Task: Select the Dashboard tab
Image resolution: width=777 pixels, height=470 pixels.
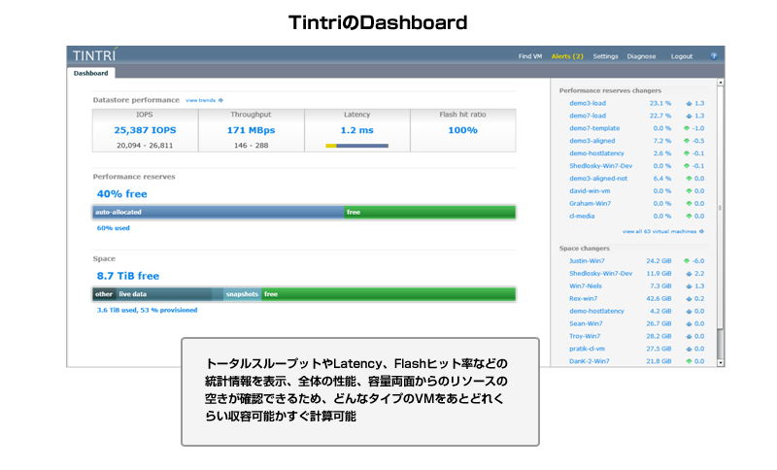Action: (92, 73)
